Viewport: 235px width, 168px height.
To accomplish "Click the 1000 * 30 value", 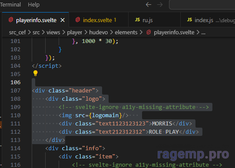I will (97, 41).
